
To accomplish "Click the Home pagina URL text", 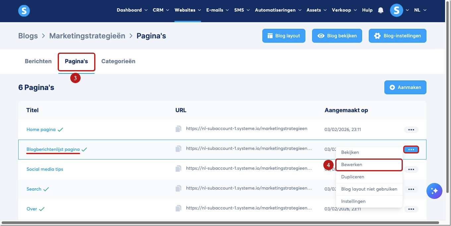I will coord(247,128).
